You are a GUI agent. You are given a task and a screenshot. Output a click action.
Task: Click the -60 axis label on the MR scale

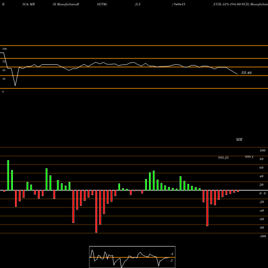[262, 219]
